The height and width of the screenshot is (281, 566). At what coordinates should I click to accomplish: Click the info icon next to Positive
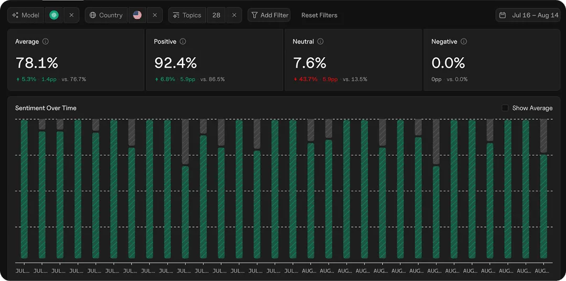pos(183,41)
